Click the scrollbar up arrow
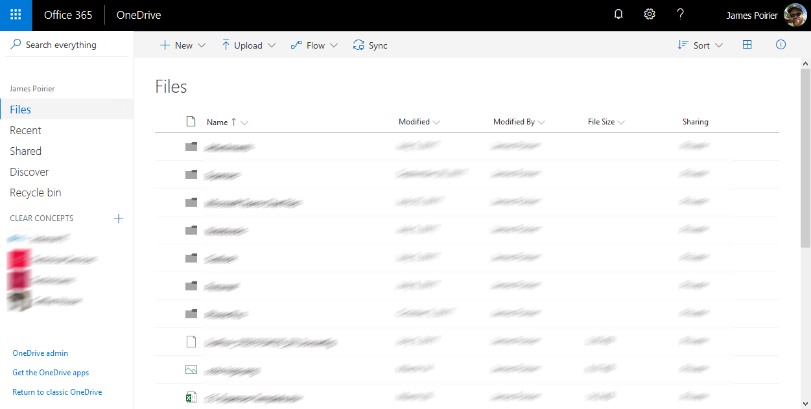 (x=805, y=64)
